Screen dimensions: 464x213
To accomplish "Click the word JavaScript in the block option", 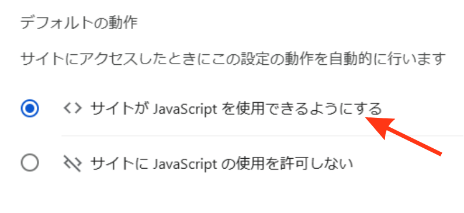I will (x=185, y=163).
